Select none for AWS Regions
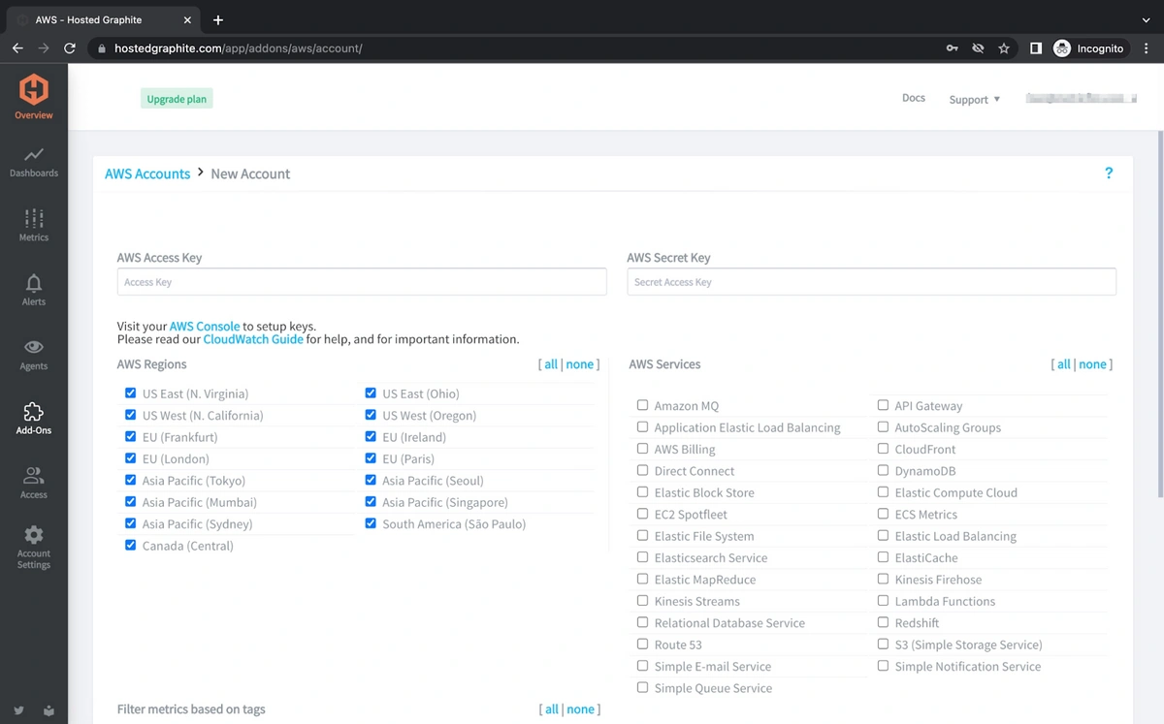This screenshot has height=724, width=1164. 579,364
